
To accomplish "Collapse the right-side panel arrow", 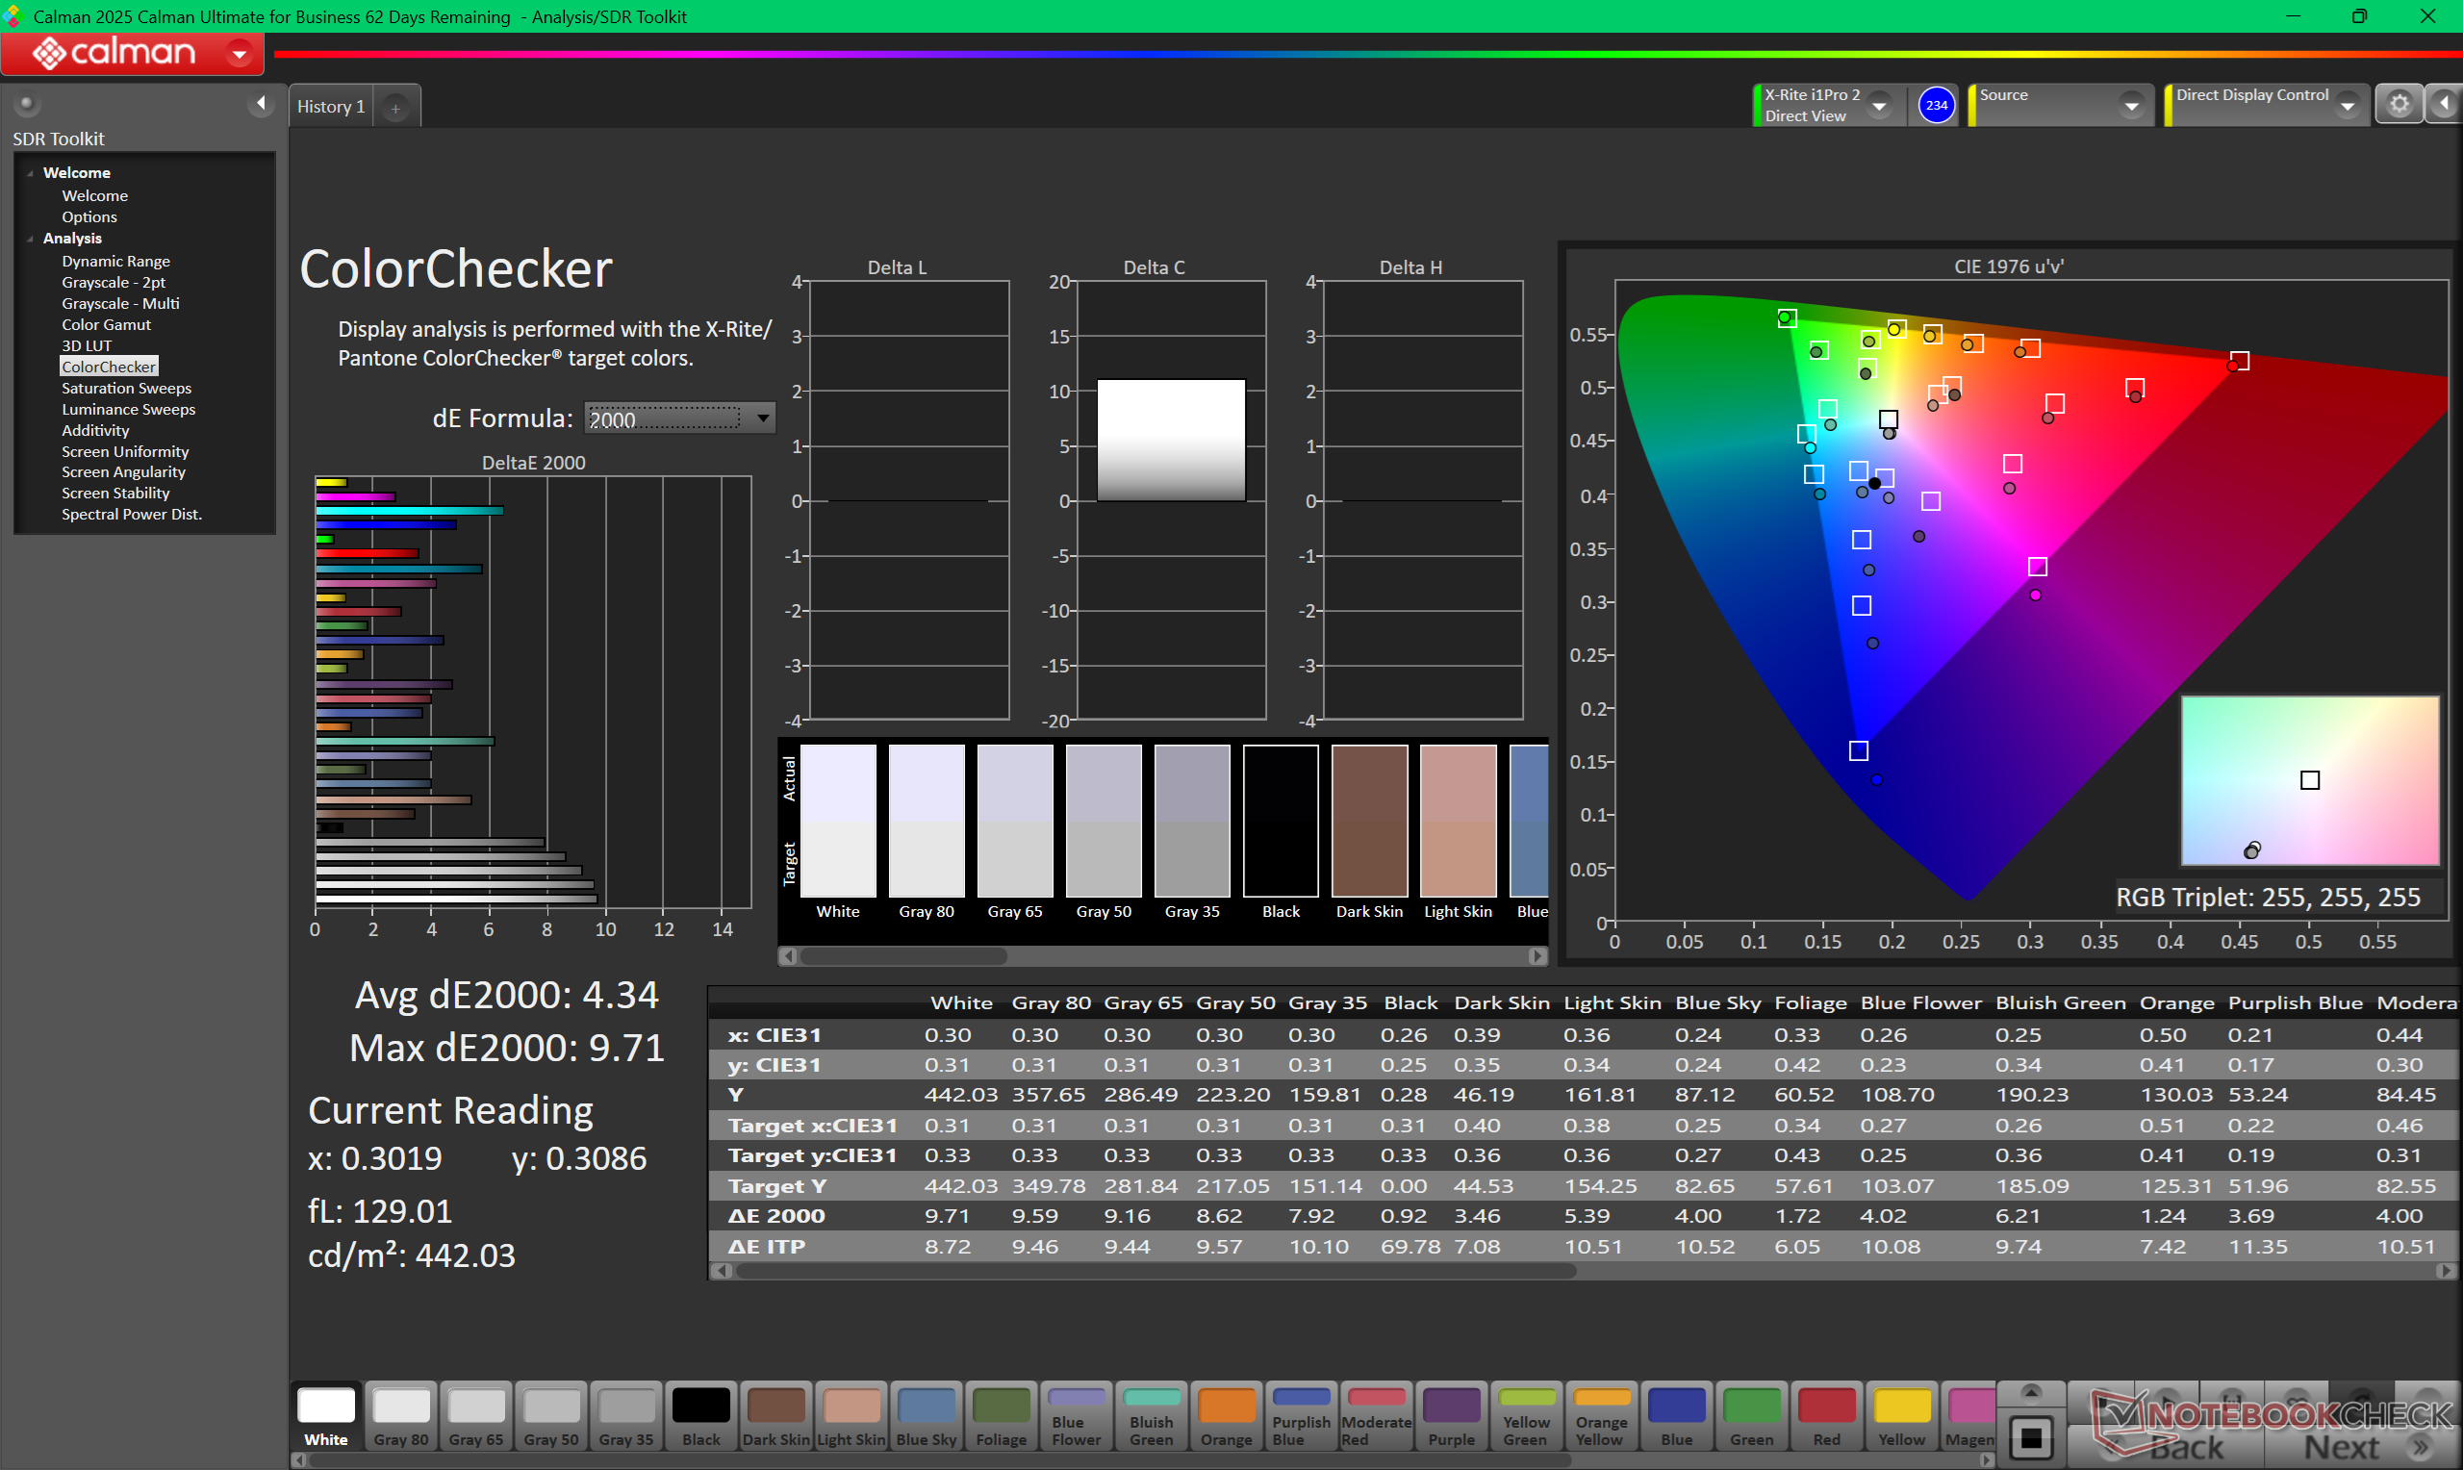I will point(2443,104).
